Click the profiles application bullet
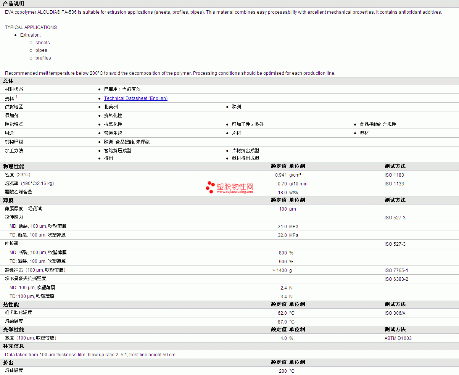The height and width of the screenshot is (375, 459). tap(43, 58)
